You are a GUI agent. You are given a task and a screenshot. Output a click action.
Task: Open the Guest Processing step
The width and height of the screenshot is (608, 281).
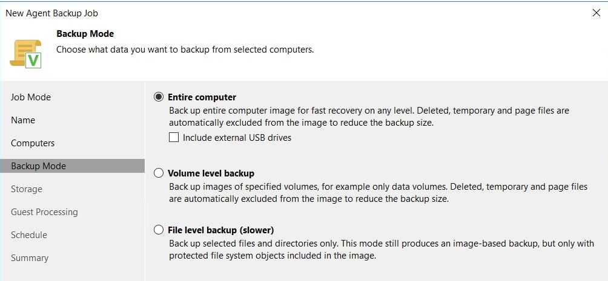click(x=44, y=212)
